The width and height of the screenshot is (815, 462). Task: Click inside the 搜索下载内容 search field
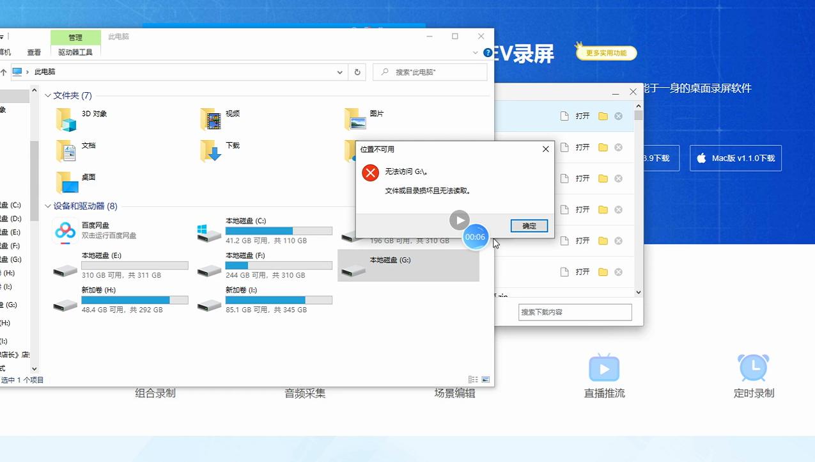point(574,312)
